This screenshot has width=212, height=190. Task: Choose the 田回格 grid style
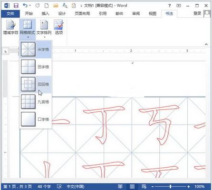point(36,84)
